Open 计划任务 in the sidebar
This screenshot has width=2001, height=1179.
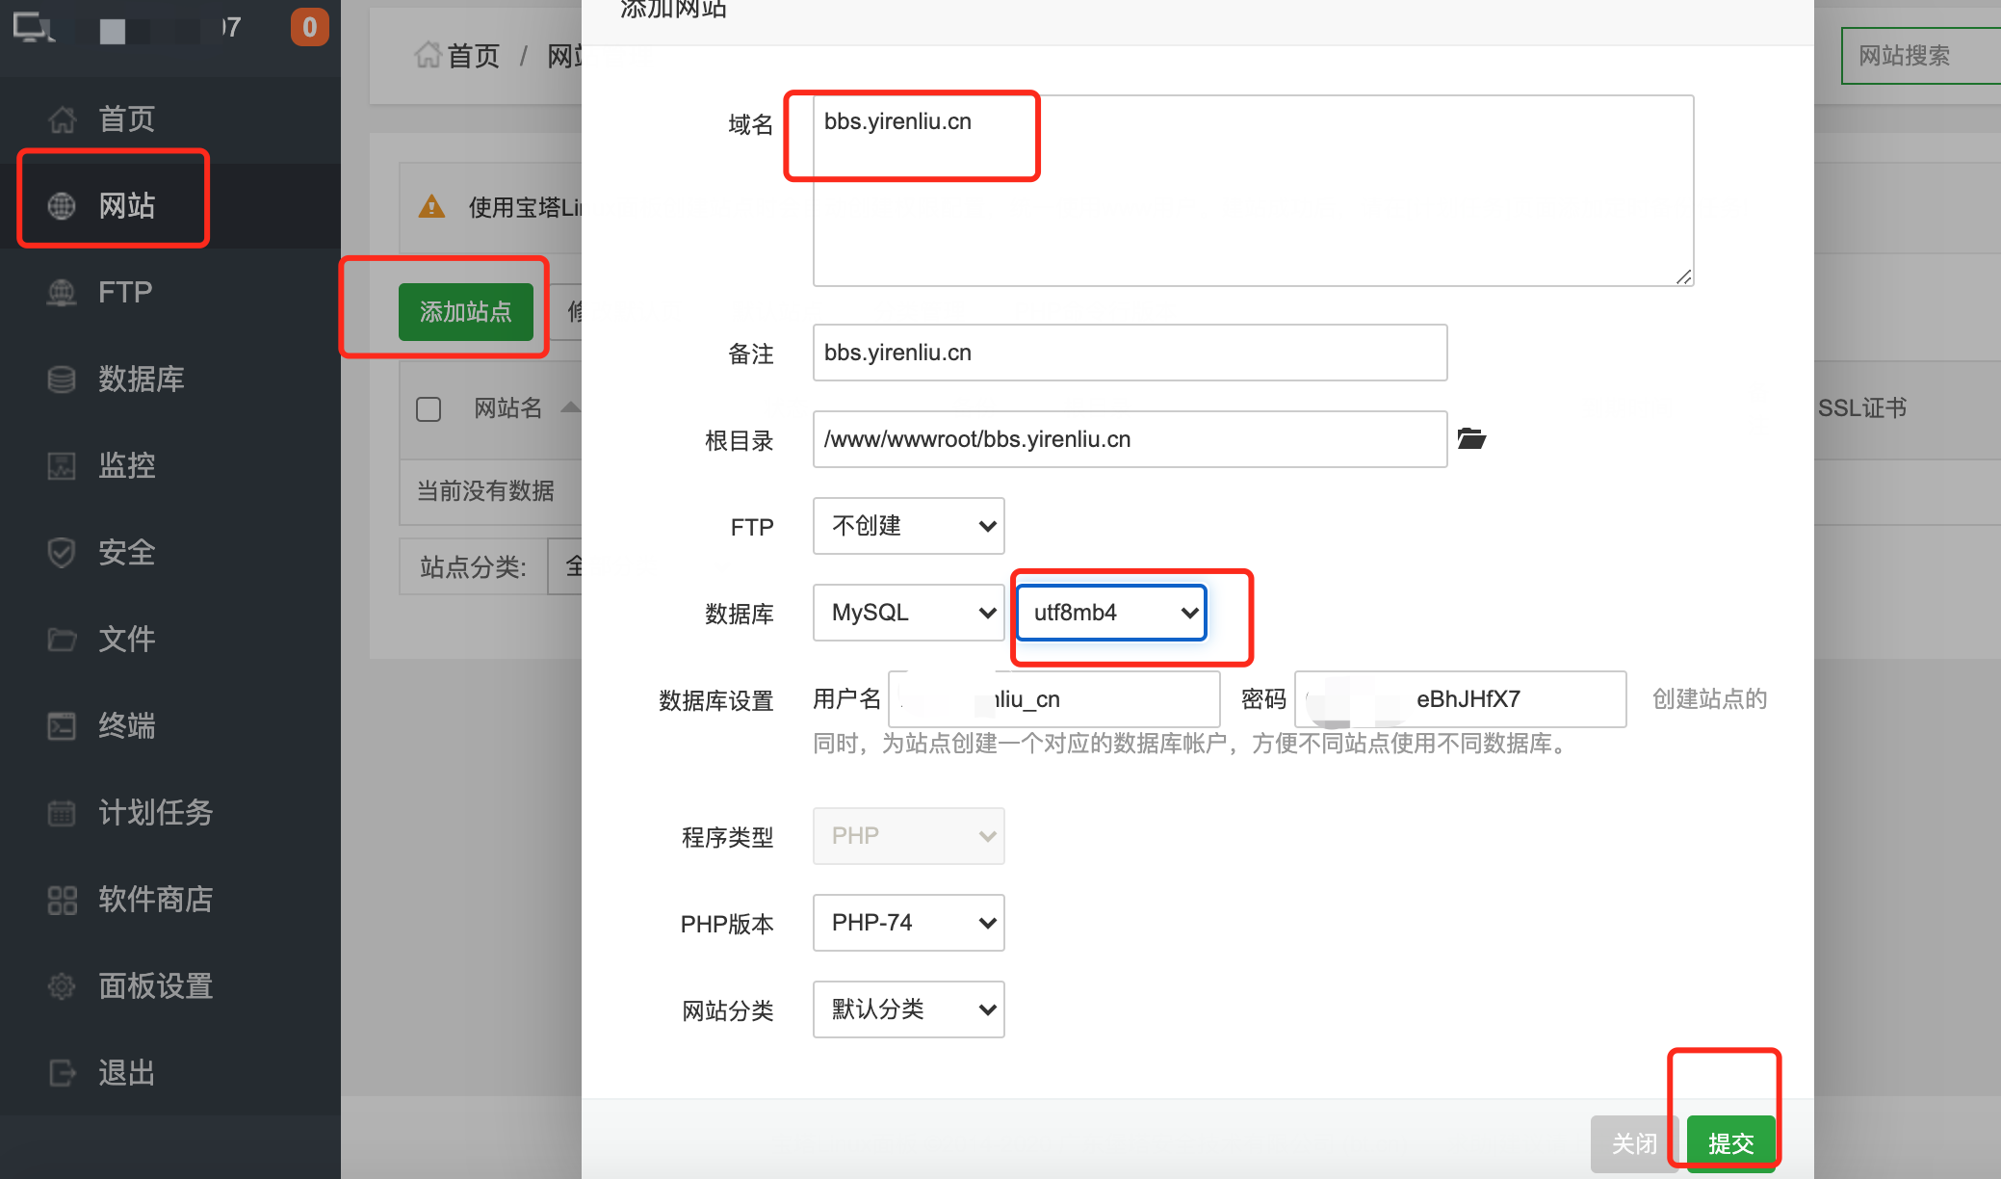[x=154, y=812]
